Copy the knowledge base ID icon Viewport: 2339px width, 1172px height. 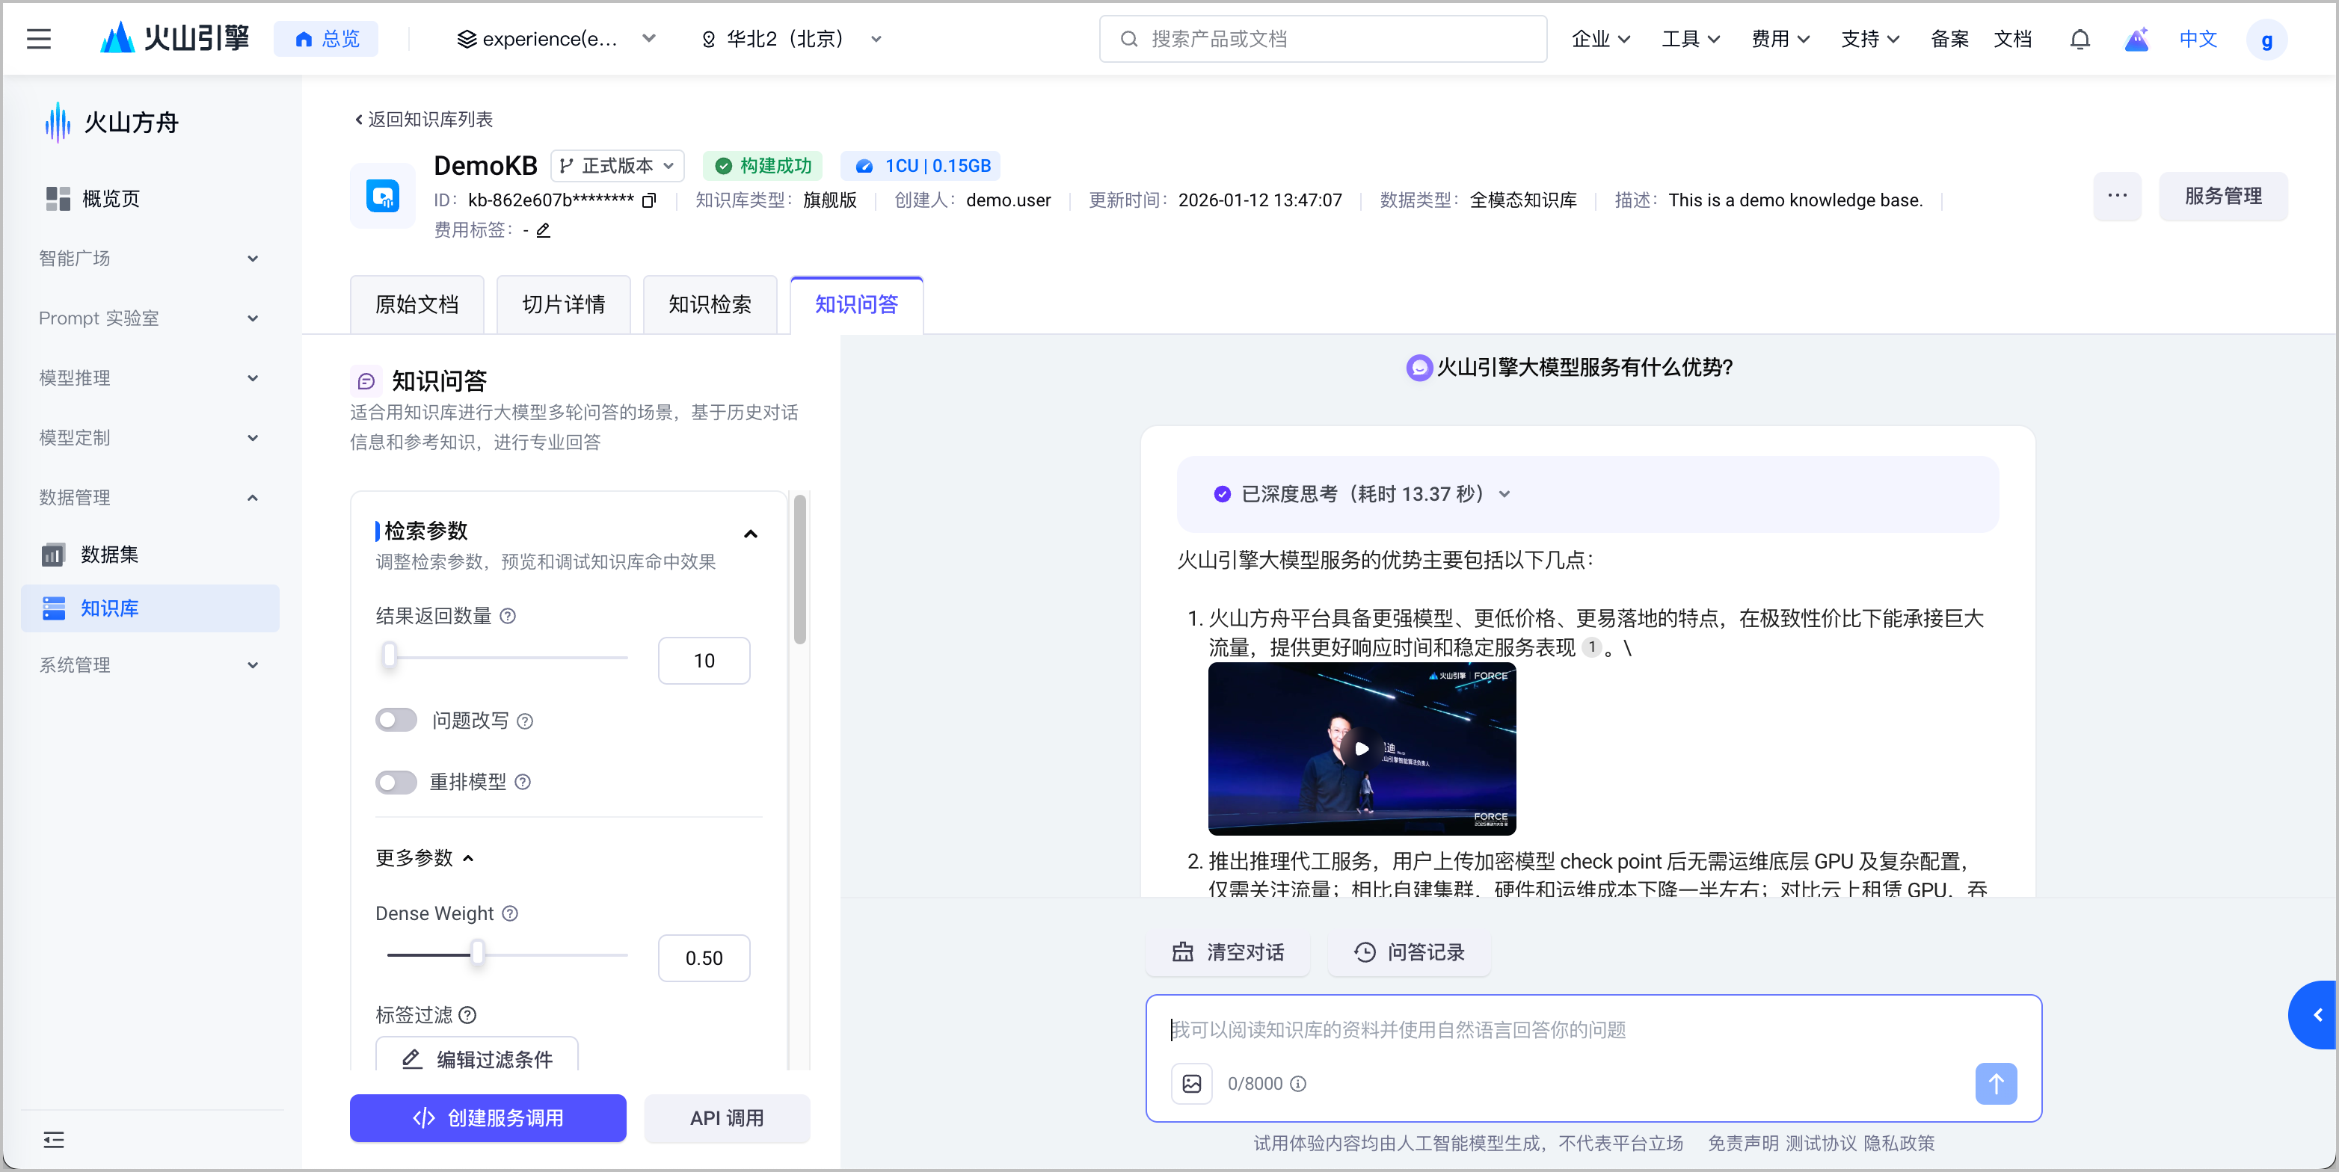(648, 200)
